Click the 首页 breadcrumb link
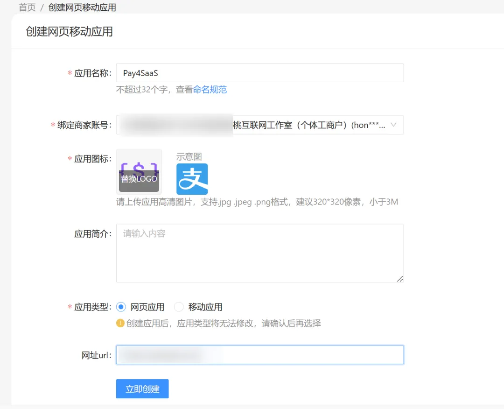 pyautogui.click(x=27, y=7)
